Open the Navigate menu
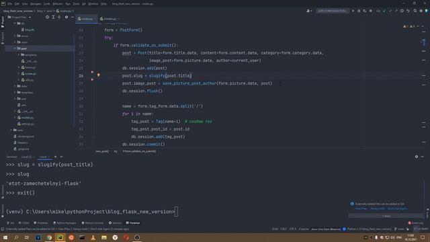The width and height of the screenshot is (430, 242). 36,4
